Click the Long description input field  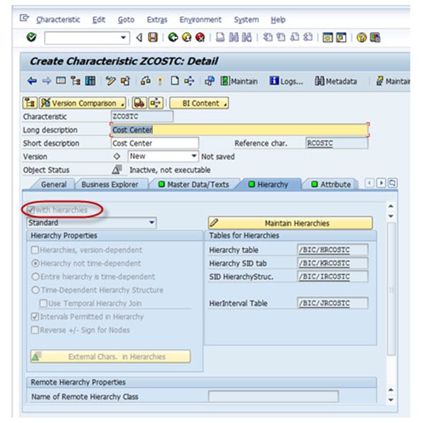pyautogui.click(x=239, y=130)
